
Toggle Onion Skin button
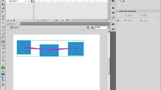click(37, 20)
